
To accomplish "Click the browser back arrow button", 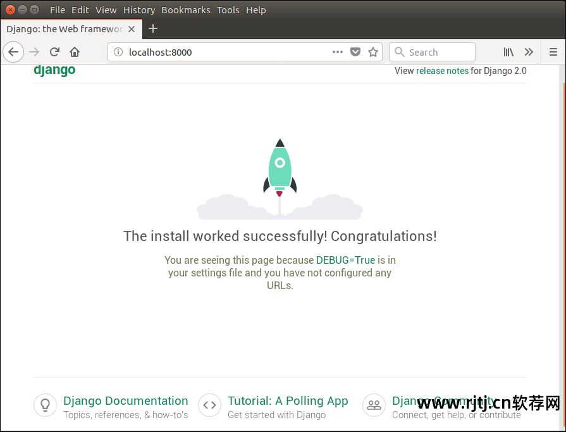I will pos(13,52).
